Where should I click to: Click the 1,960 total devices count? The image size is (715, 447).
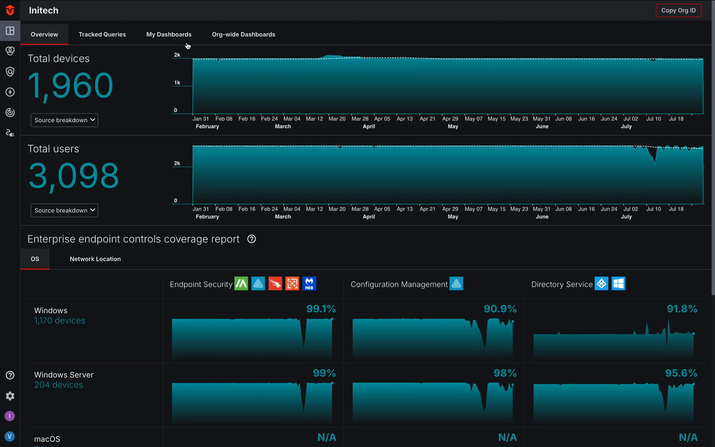71,85
